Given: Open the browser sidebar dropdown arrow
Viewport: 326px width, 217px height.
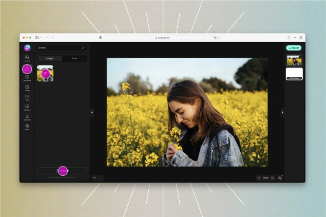Looking at the screenshot, I should coord(41,38).
